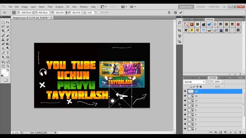Hide layer 15 using its eye icon
The height and width of the screenshot is (138, 246).
[185, 96]
